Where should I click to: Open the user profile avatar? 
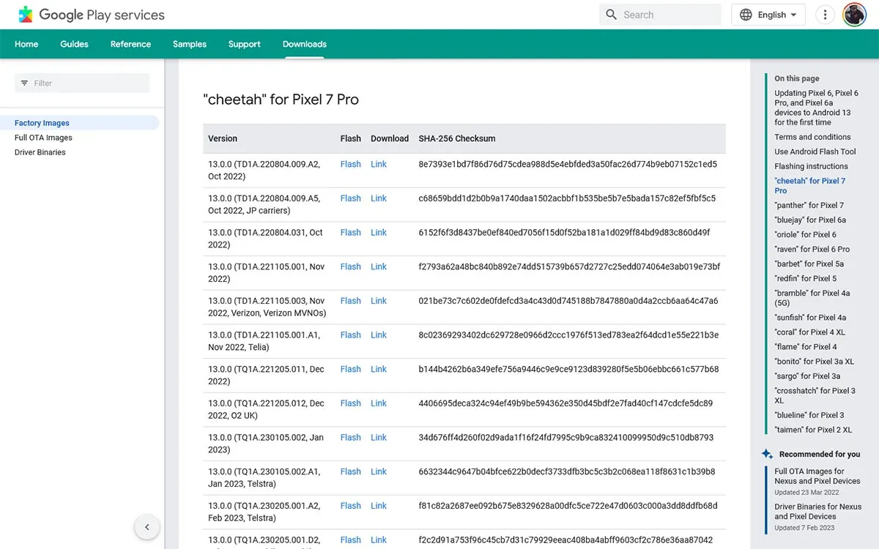point(854,15)
